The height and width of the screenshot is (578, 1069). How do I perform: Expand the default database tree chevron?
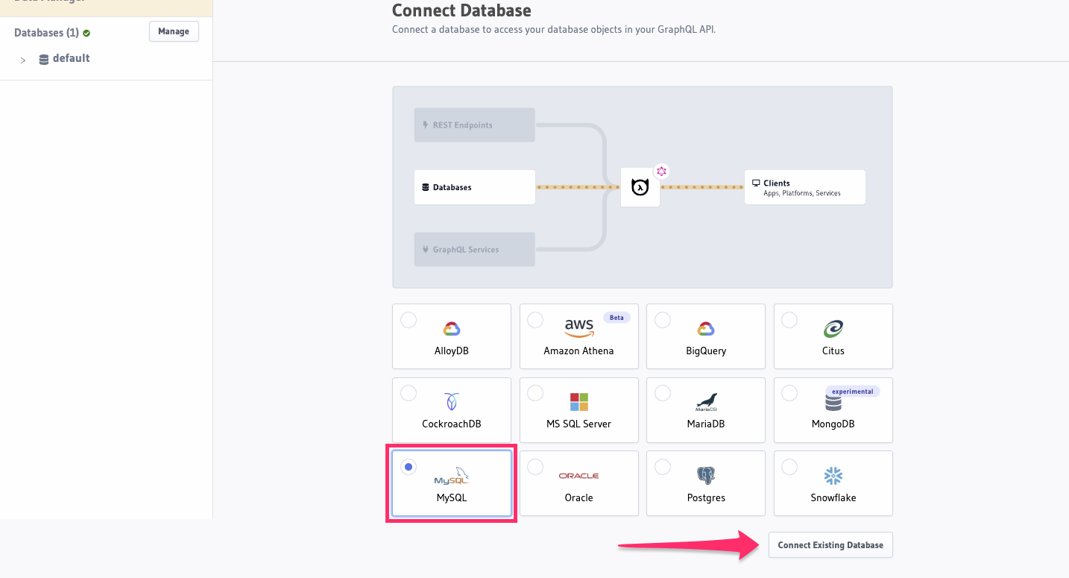(x=23, y=60)
